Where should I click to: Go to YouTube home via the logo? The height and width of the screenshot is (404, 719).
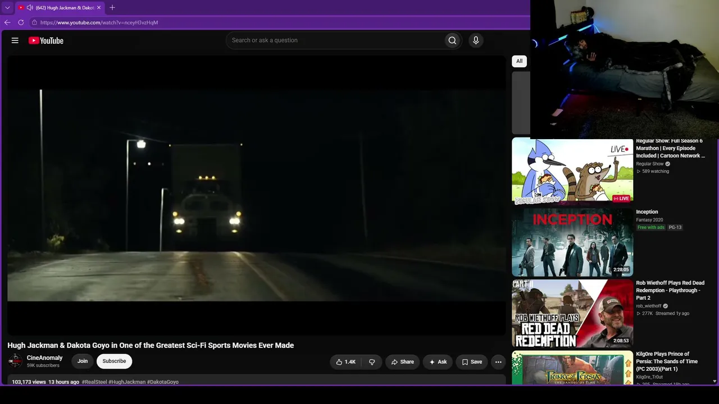pos(46,40)
